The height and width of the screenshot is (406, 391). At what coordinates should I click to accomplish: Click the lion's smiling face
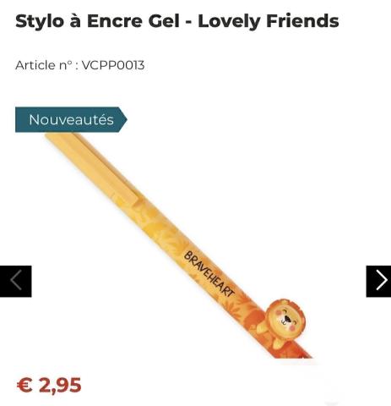(285, 319)
